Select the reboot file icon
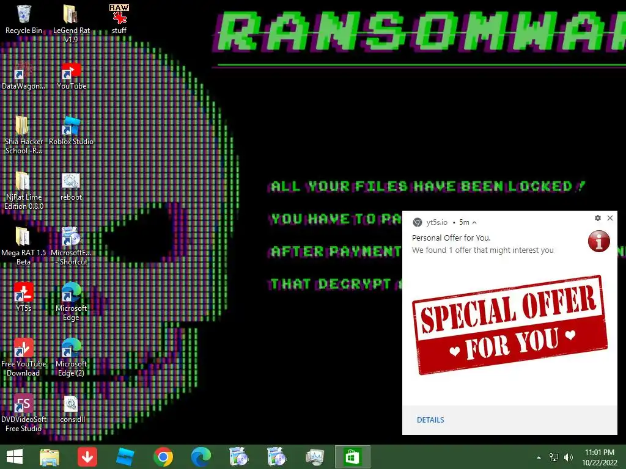Screen dimensions: 626x469 71,187
